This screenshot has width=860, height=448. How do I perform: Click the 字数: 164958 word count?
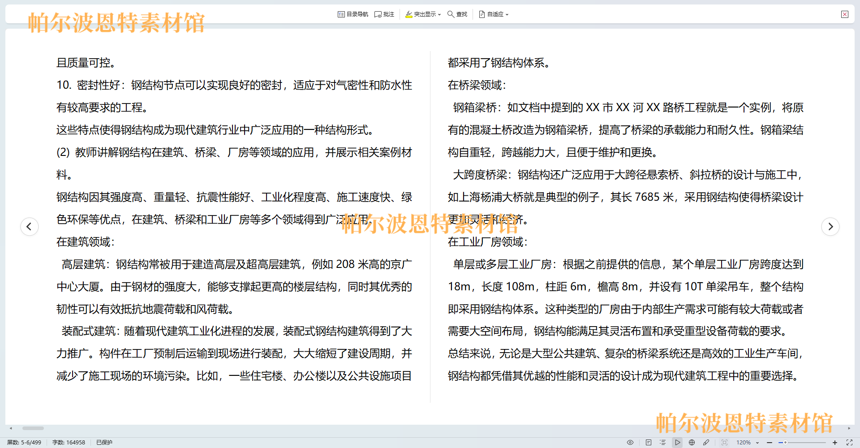click(69, 442)
